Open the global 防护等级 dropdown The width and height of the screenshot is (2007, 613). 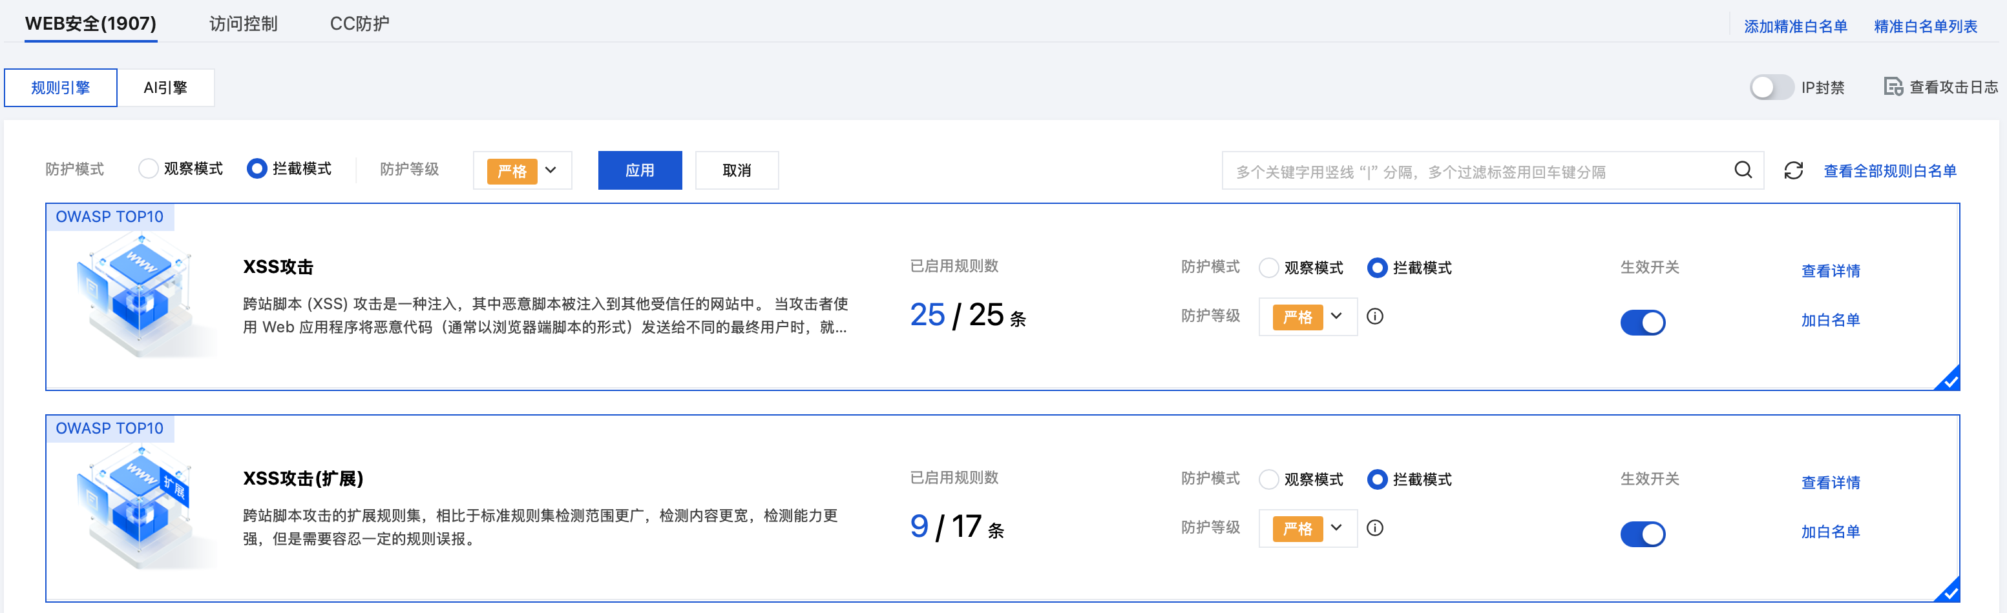pyautogui.click(x=523, y=170)
